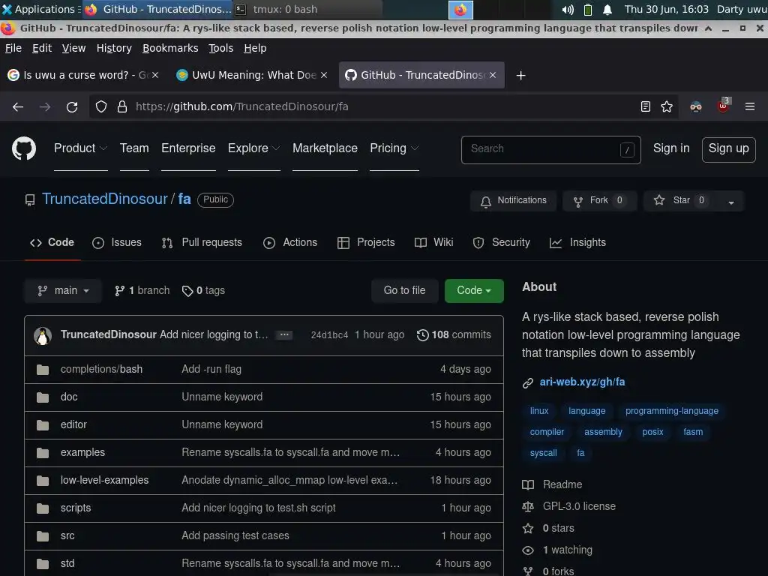The width and height of the screenshot is (768, 576).
Task: Click the eye icon next to 1 watching
Action: [528, 550]
